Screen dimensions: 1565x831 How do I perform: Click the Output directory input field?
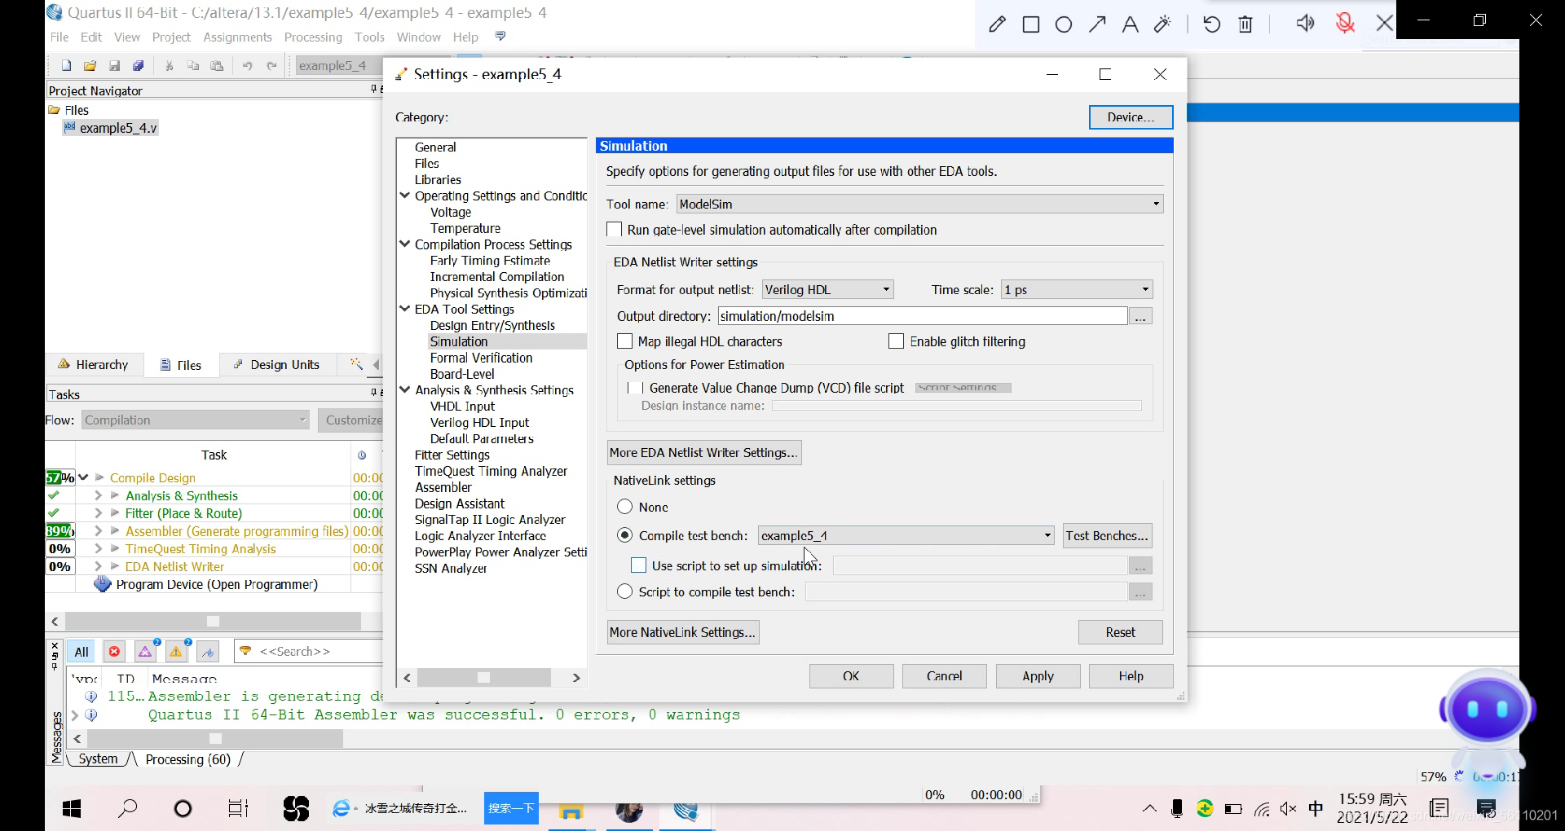click(923, 316)
